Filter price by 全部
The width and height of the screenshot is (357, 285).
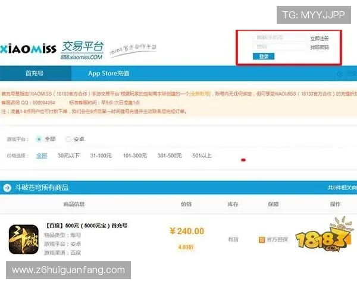point(42,156)
